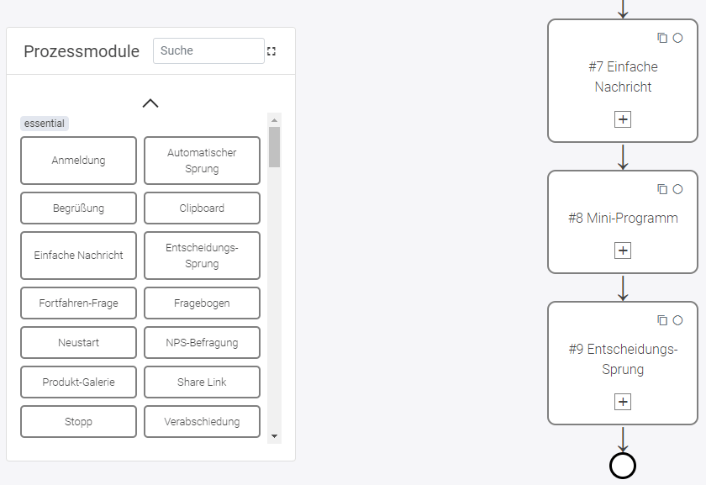Click the end node circle below #9

point(622,463)
